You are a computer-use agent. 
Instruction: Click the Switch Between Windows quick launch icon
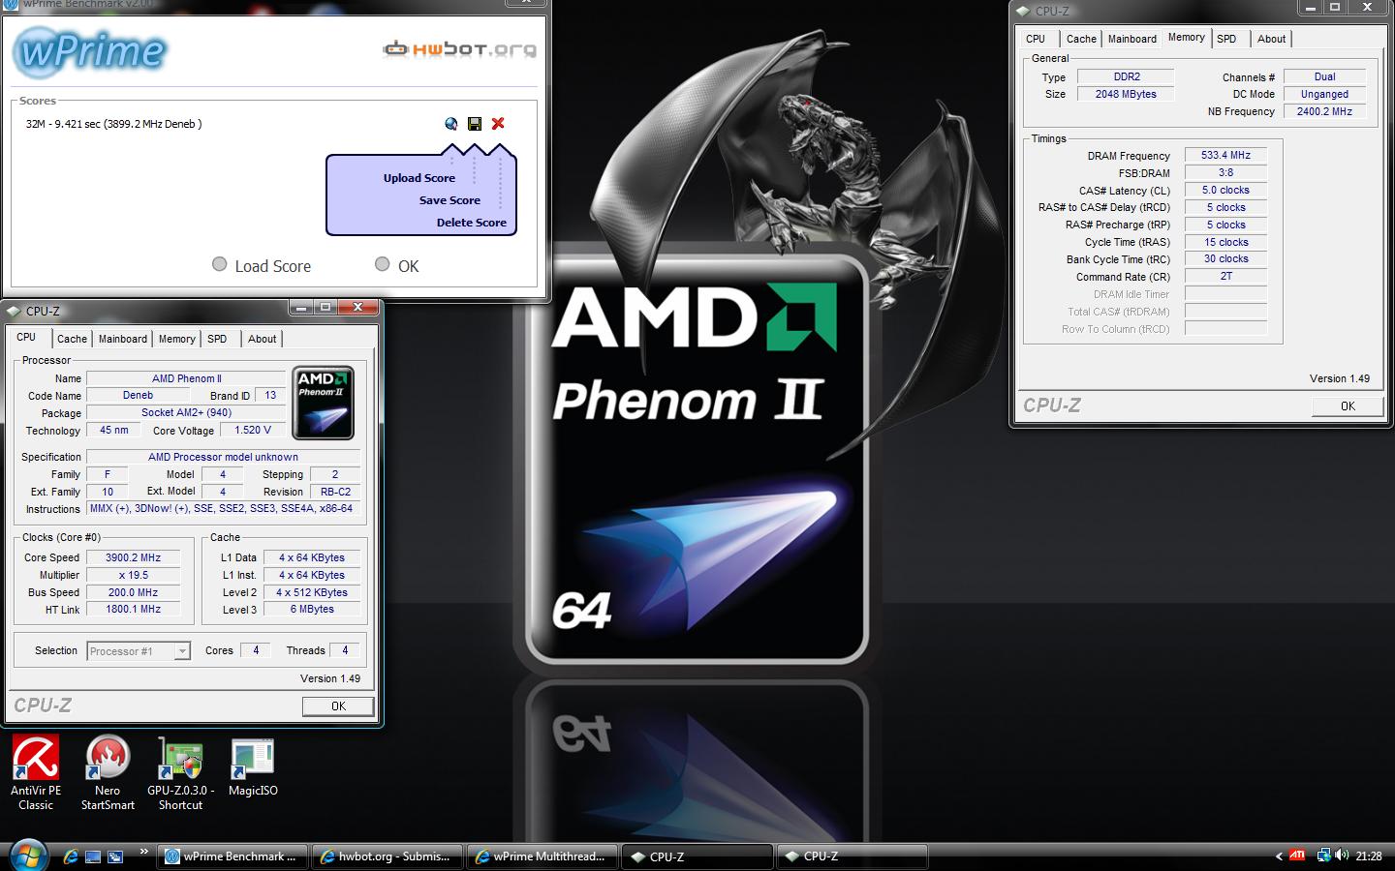point(115,856)
